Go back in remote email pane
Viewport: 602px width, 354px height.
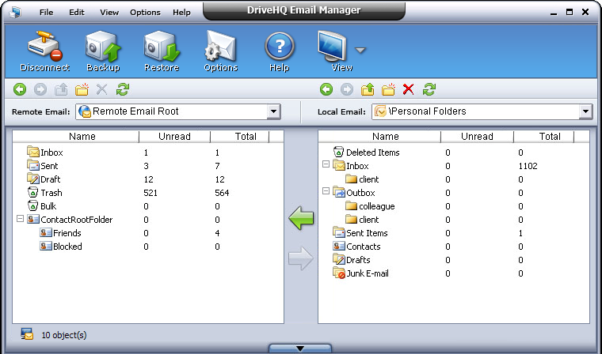tap(20, 90)
